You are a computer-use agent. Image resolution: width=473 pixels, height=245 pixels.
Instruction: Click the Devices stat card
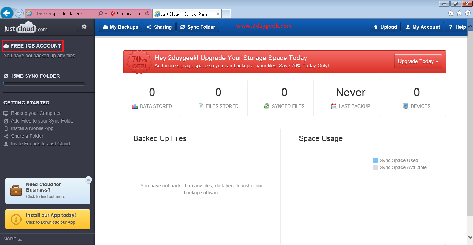[417, 98]
